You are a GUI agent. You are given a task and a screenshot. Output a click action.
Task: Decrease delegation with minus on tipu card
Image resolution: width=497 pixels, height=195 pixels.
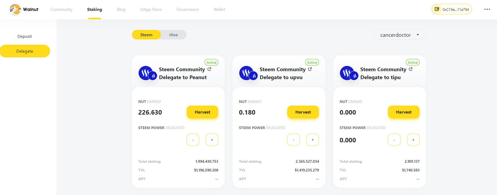394,140
